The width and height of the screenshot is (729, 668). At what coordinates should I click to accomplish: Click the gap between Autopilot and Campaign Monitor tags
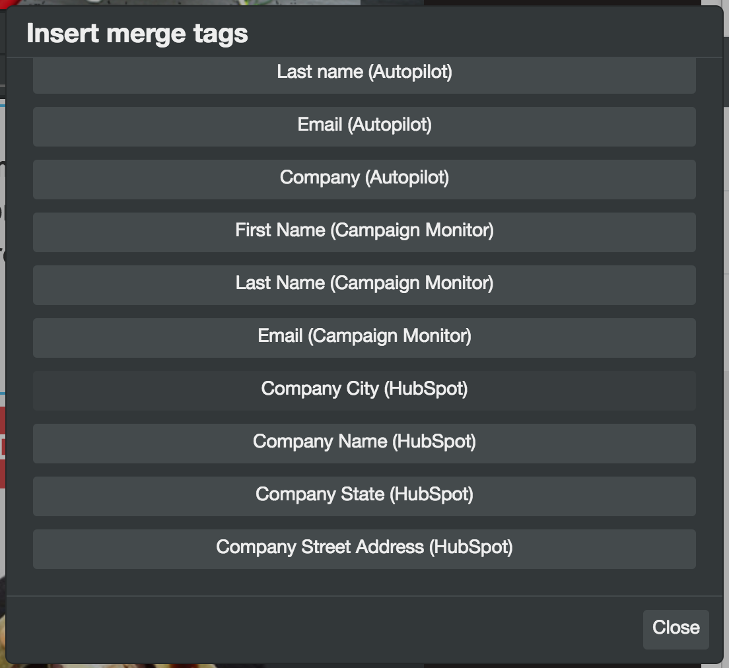(364, 205)
